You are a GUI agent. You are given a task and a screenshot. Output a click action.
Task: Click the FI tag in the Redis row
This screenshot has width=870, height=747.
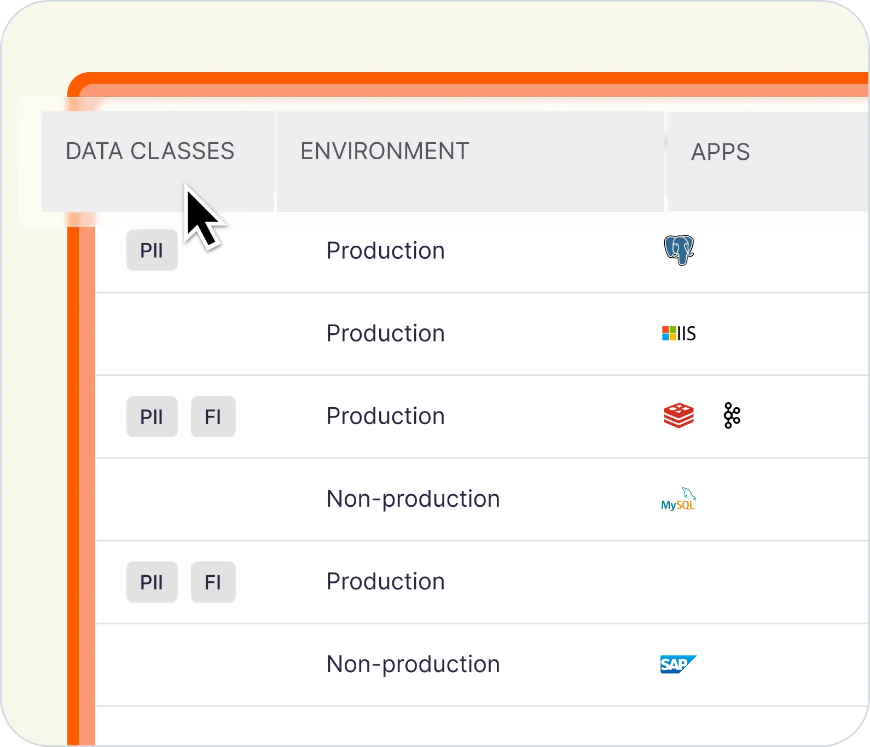pyautogui.click(x=213, y=417)
